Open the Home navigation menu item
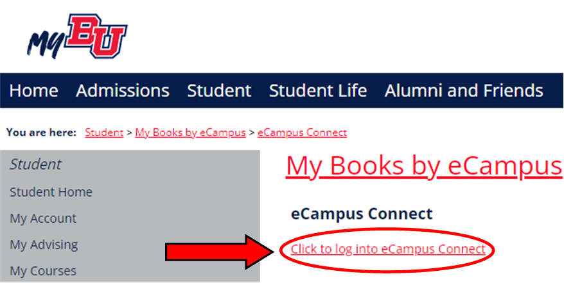Viewport: 564px width, 283px height. 33,91
